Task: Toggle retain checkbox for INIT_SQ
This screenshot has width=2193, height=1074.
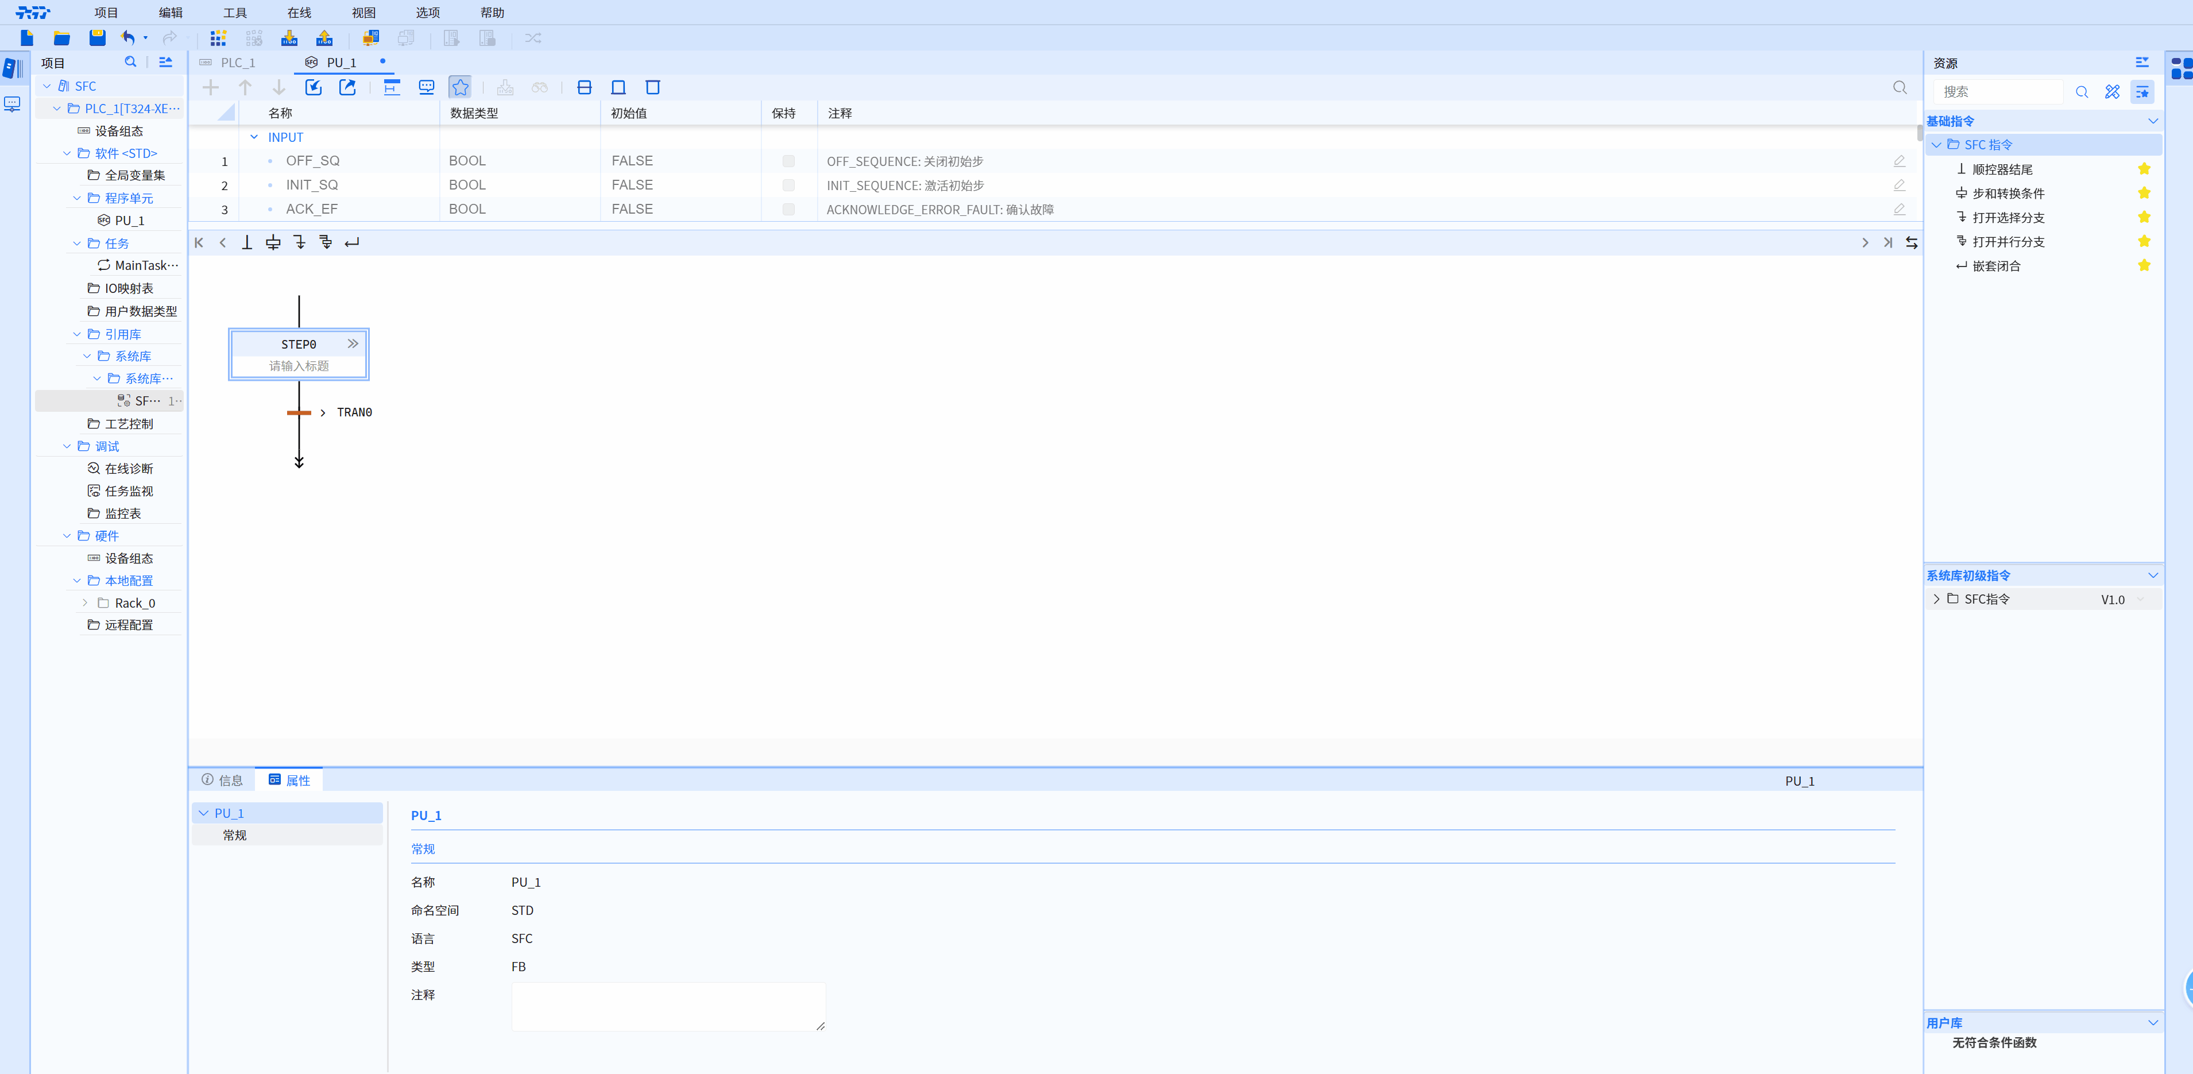Action: [x=788, y=185]
